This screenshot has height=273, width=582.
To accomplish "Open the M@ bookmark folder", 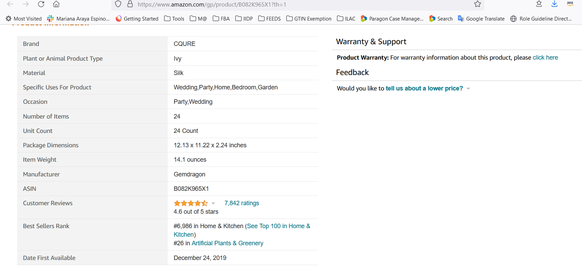I will point(198,18).
